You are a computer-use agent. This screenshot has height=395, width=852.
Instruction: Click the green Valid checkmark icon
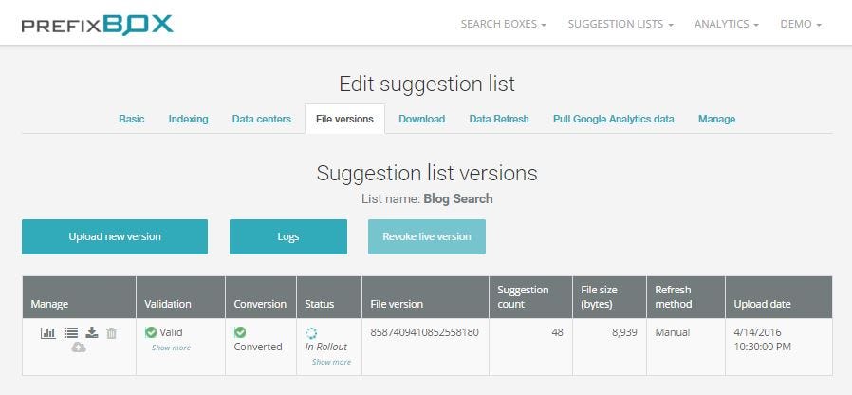click(151, 332)
